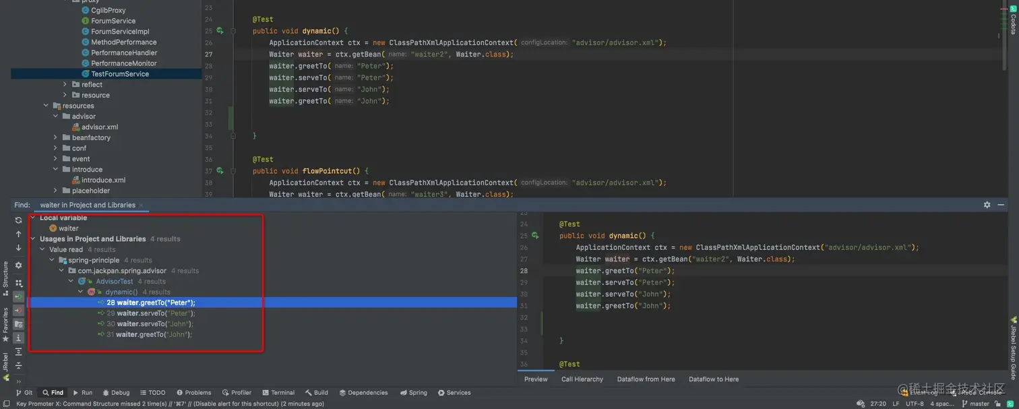Click run gutter icon beside dynamic() in editor
1019x409 pixels.
[x=220, y=31]
